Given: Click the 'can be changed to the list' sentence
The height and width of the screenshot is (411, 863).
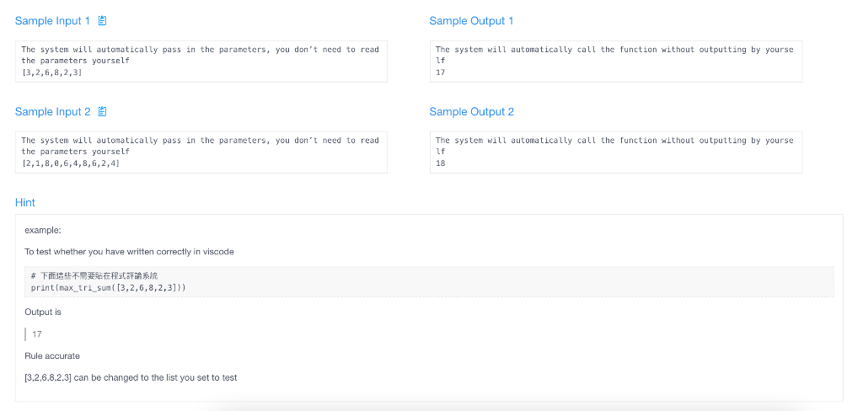Looking at the screenshot, I should [131, 377].
